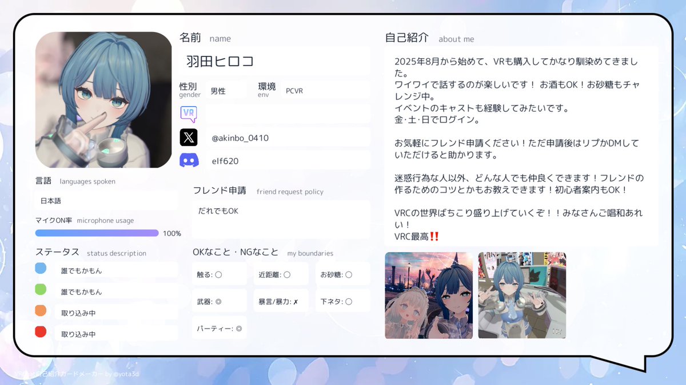Select the red status color dot
686x385 pixels.
click(41, 332)
